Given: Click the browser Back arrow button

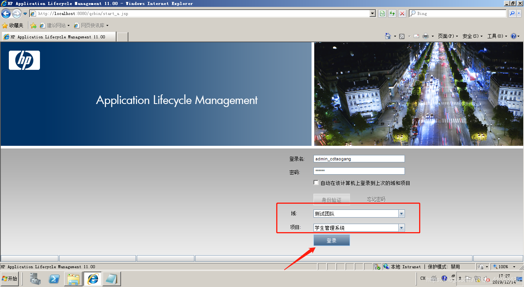Looking at the screenshot, I should 6,14.
